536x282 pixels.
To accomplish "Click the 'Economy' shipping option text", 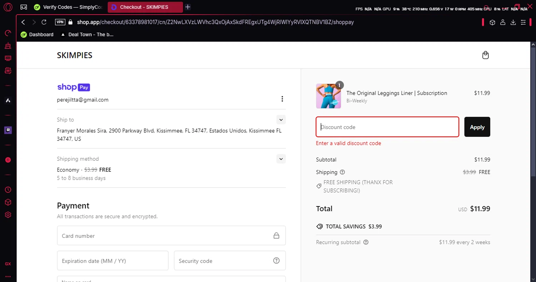I will pos(68,170).
